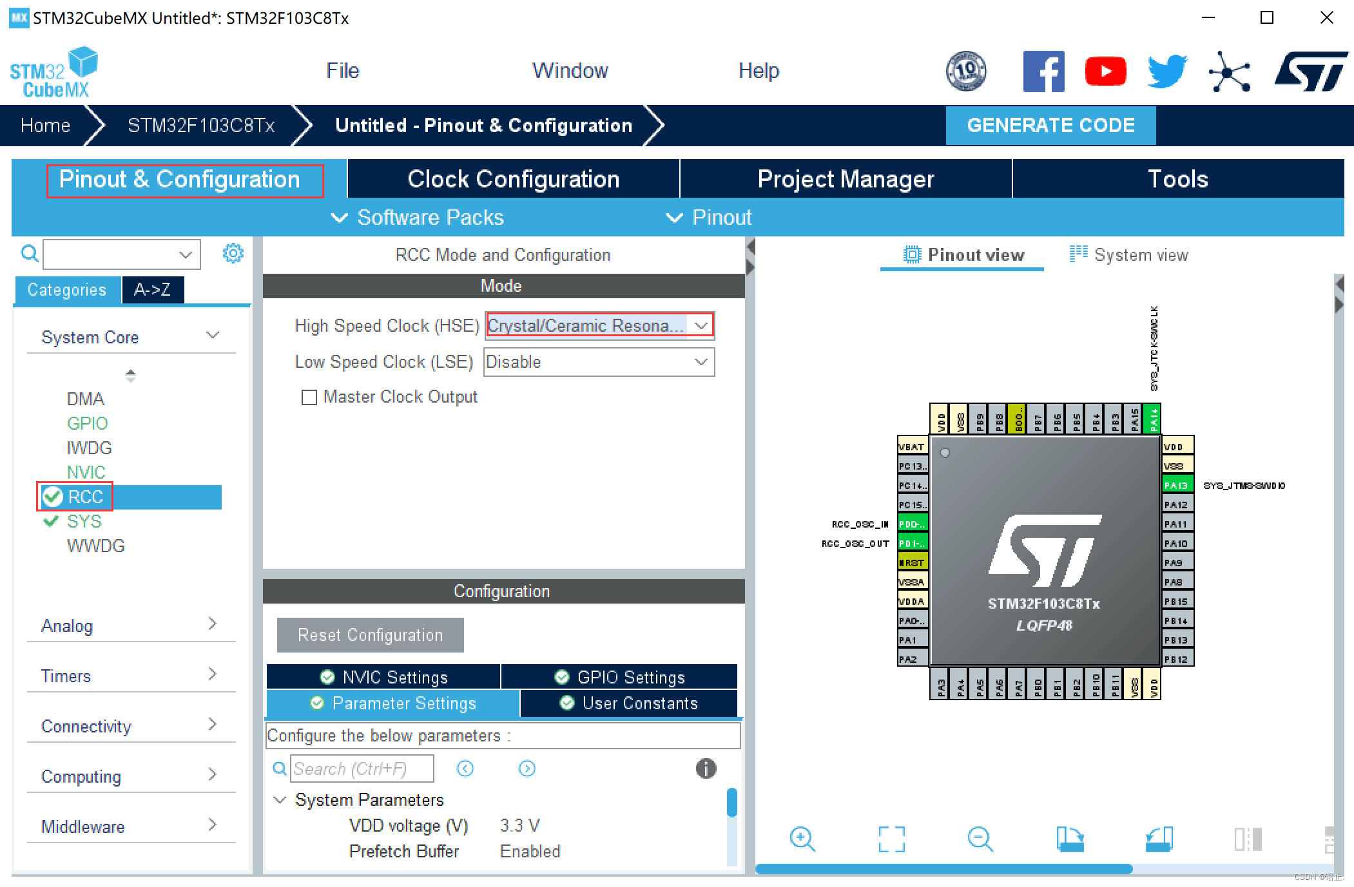Screen dimensions: 1354x887
Task: Switch to the A->Z listing tab
Action: [x=153, y=290]
